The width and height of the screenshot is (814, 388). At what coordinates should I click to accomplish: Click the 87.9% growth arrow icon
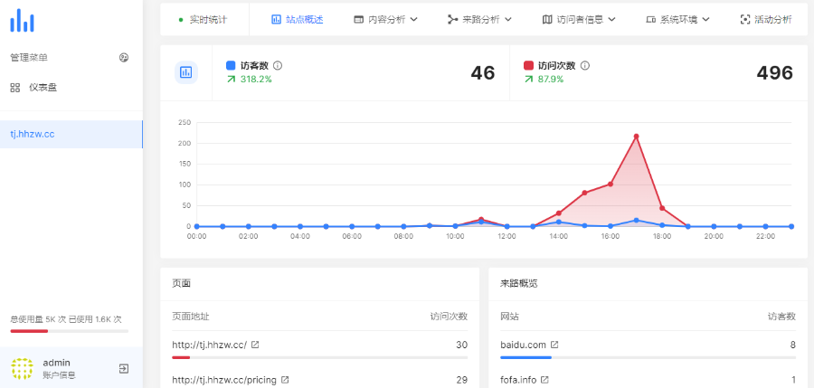(528, 80)
